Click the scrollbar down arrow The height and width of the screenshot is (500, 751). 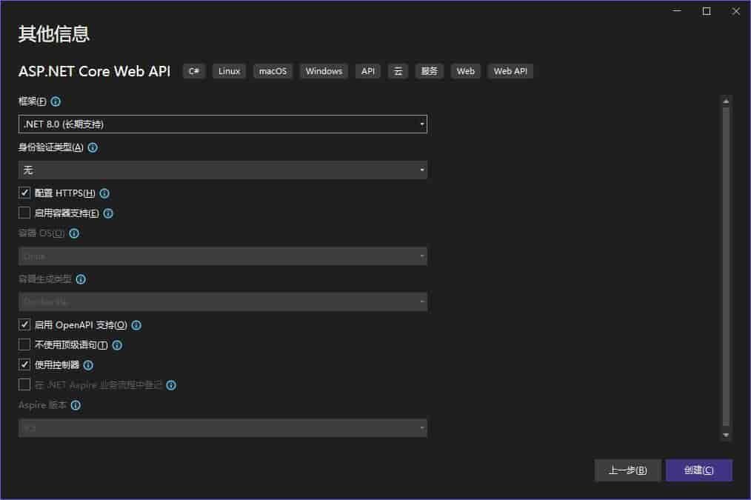coord(726,436)
